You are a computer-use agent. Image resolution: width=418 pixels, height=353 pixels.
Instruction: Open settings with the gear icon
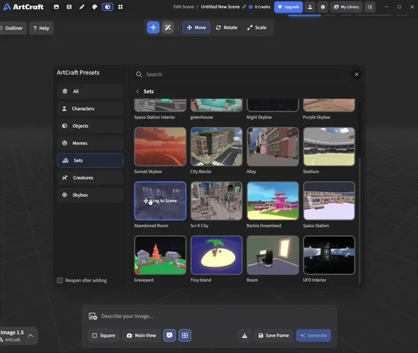[x=323, y=7]
